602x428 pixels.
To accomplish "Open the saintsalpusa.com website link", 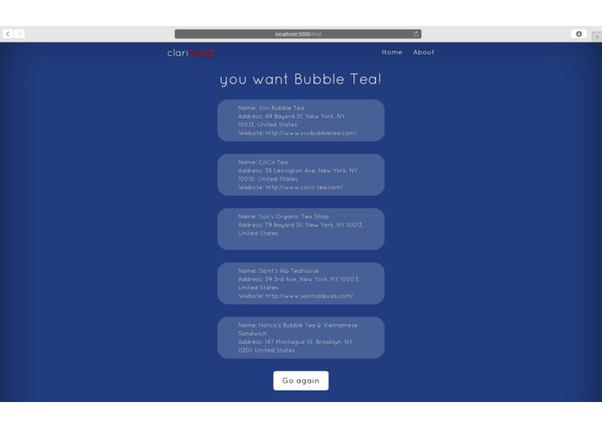I will click(309, 296).
